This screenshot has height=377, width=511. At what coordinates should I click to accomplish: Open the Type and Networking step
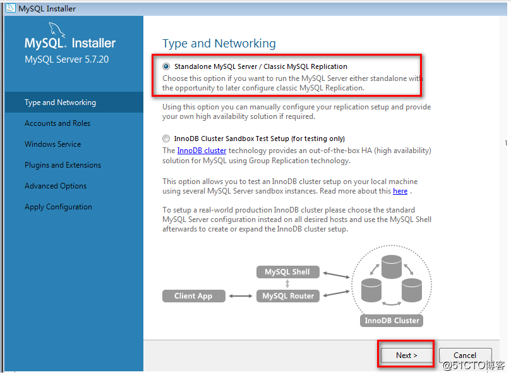(74, 102)
